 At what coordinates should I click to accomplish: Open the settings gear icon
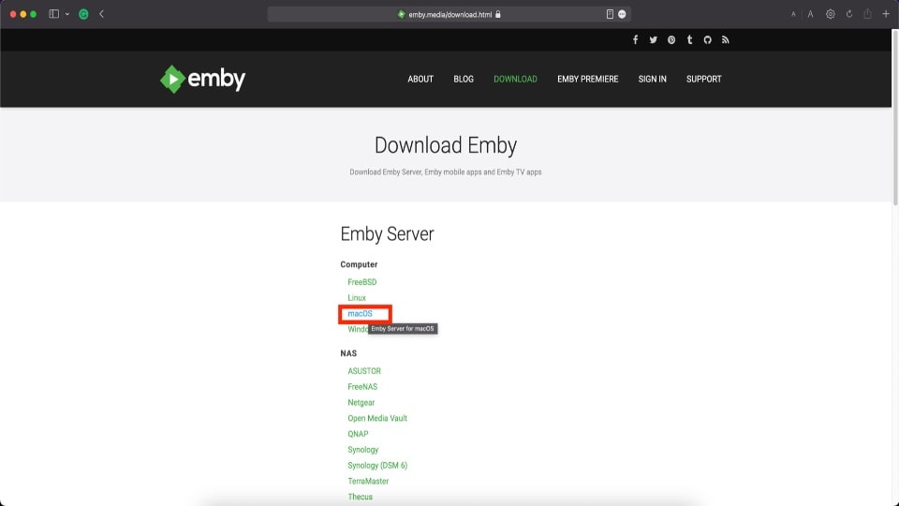(x=831, y=14)
